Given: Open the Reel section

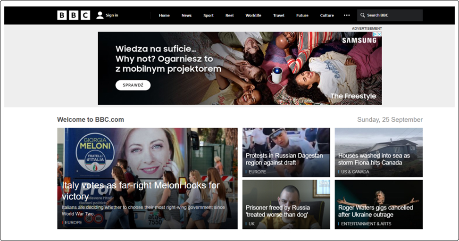Looking at the screenshot, I should [x=229, y=15].
